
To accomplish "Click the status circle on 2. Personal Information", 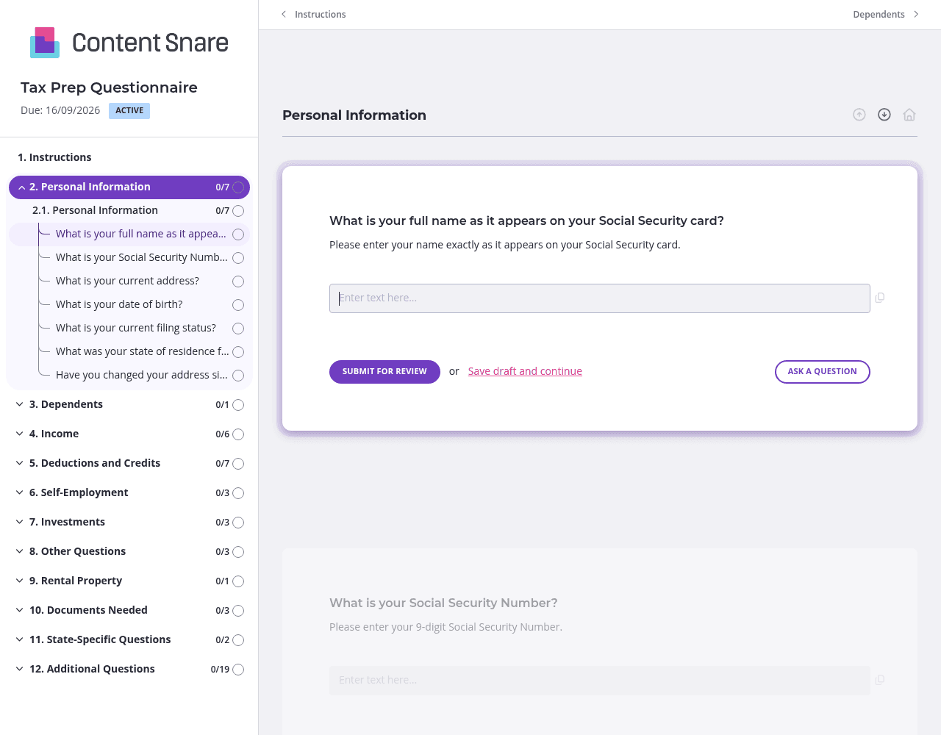I will click(238, 187).
